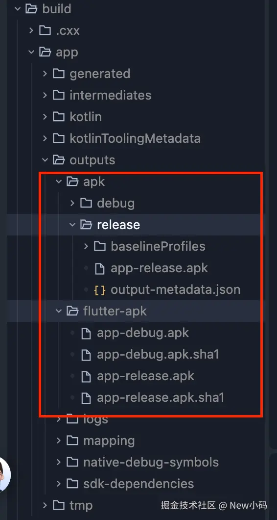277x520 pixels.
Task: Click the open folder icon beside build
Action: 31,9
